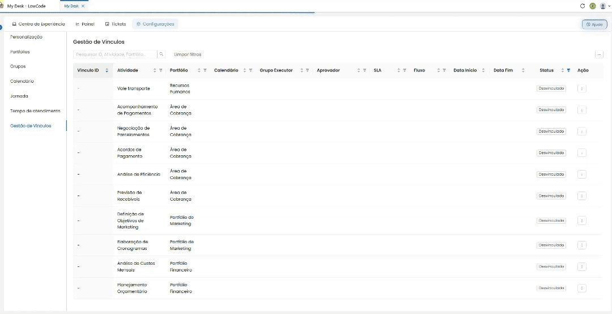
Task: Click the Aprovador column sort arrows
Action: pyautogui.click(x=359, y=71)
